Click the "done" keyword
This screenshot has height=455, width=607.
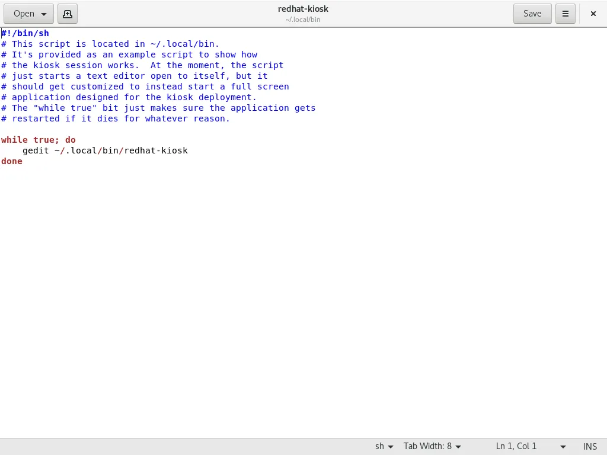[x=12, y=161]
